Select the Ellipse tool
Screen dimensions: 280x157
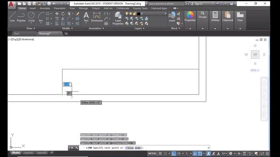[48, 18]
